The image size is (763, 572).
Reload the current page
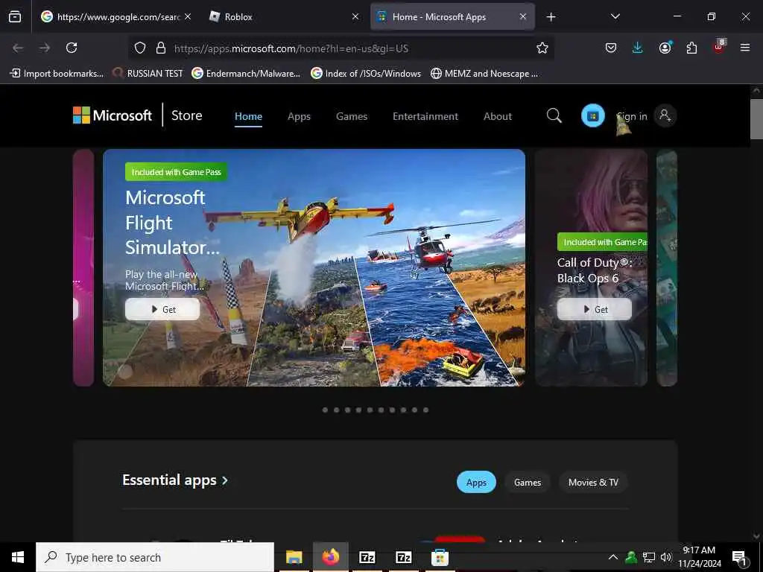coord(72,48)
